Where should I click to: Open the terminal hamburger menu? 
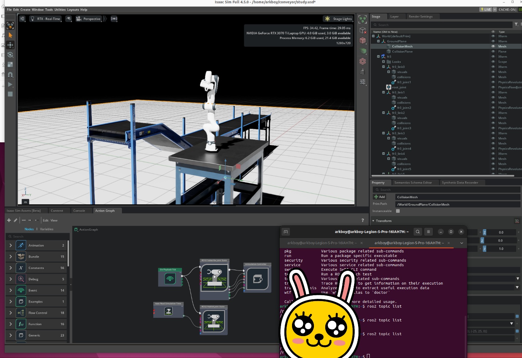pyautogui.click(x=429, y=232)
